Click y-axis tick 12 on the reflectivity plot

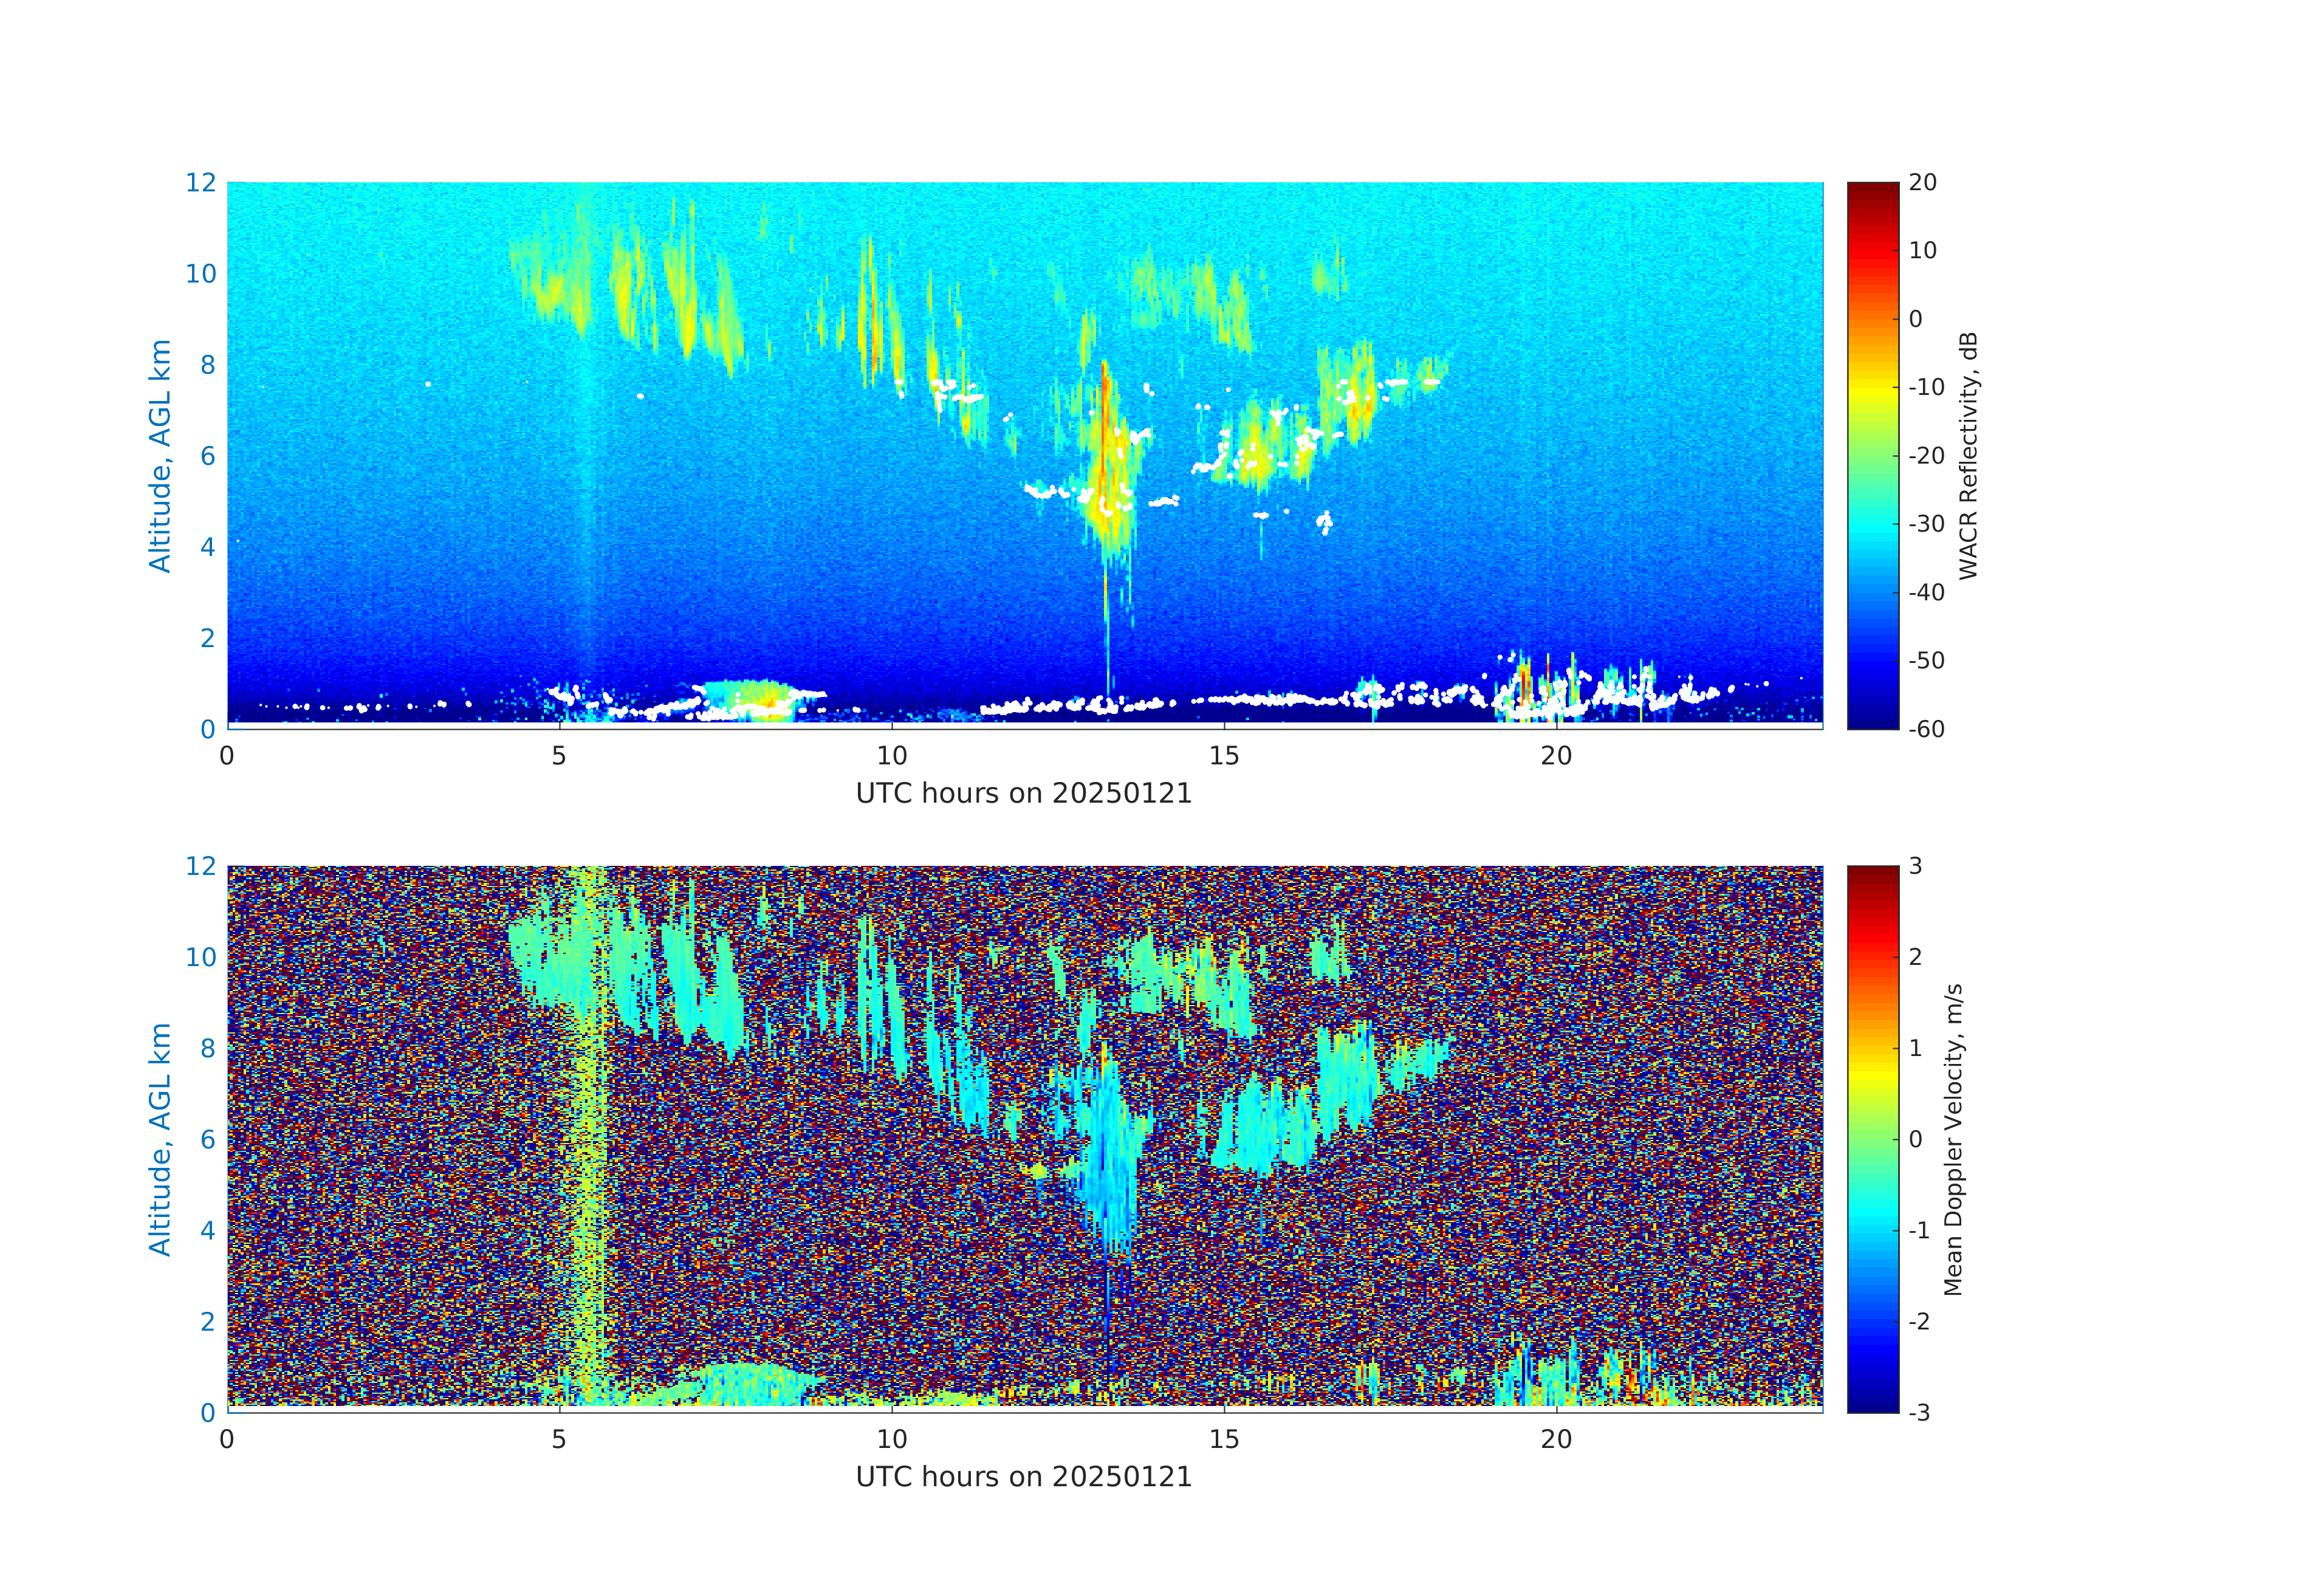(200, 183)
